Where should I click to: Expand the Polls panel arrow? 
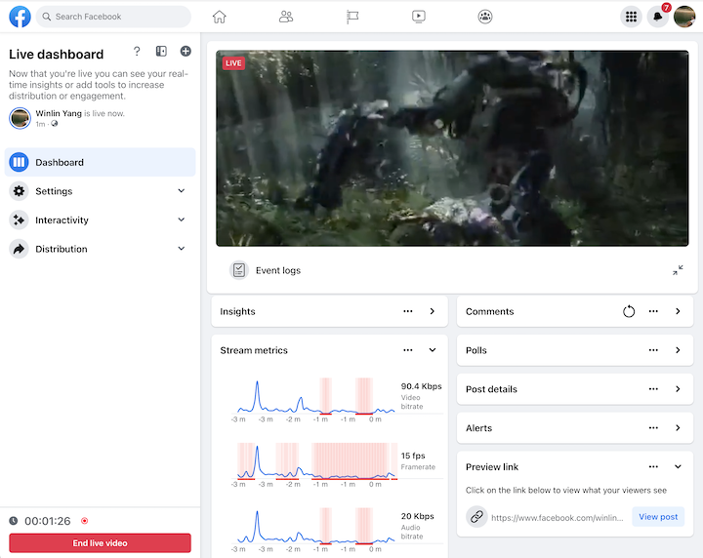tap(678, 350)
